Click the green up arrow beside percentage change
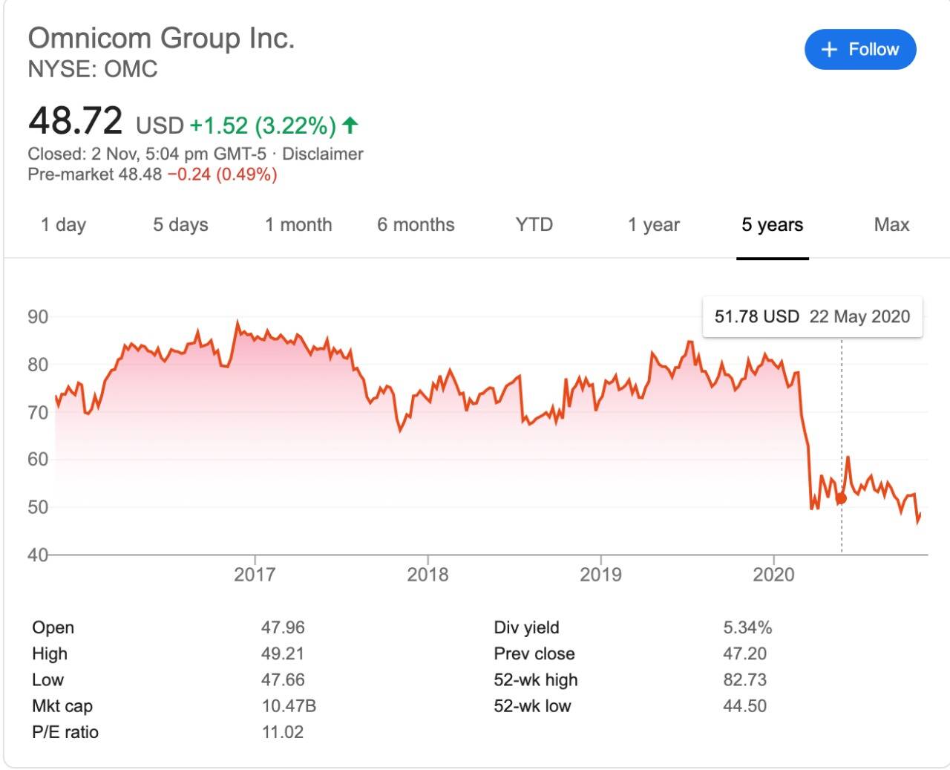This screenshot has height=770, width=950. [x=350, y=125]
